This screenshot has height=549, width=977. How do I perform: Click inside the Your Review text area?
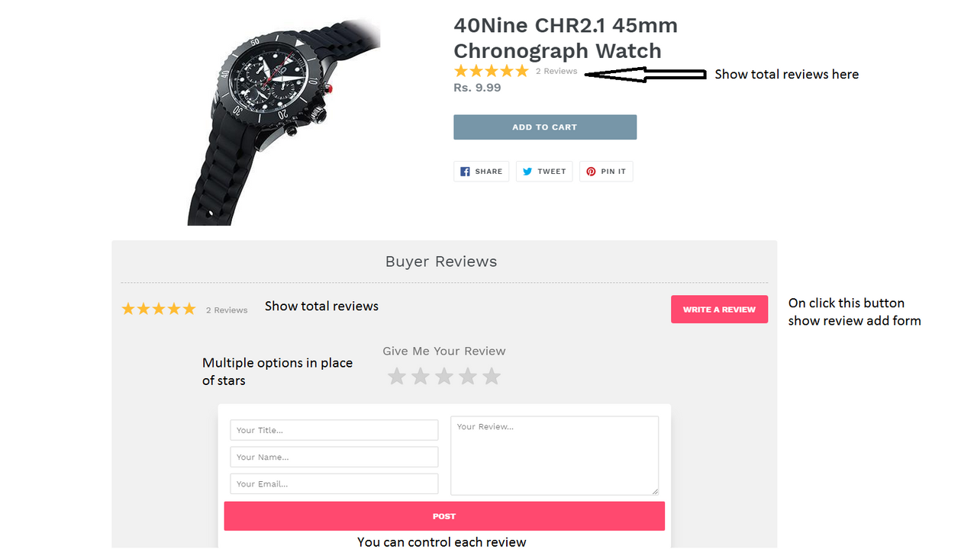[554, 454]
